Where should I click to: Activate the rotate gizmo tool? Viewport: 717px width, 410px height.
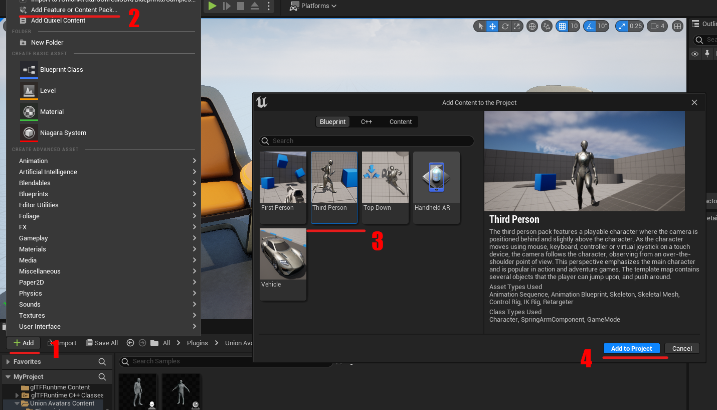(x=505, y=26)
